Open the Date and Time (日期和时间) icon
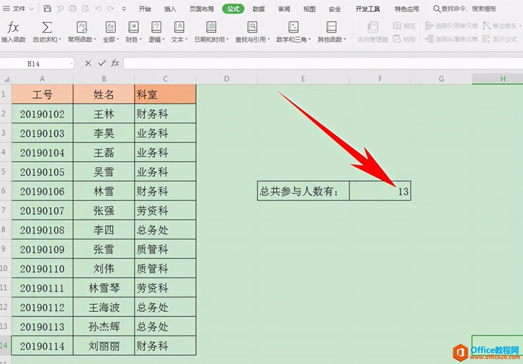 [211, 27]
